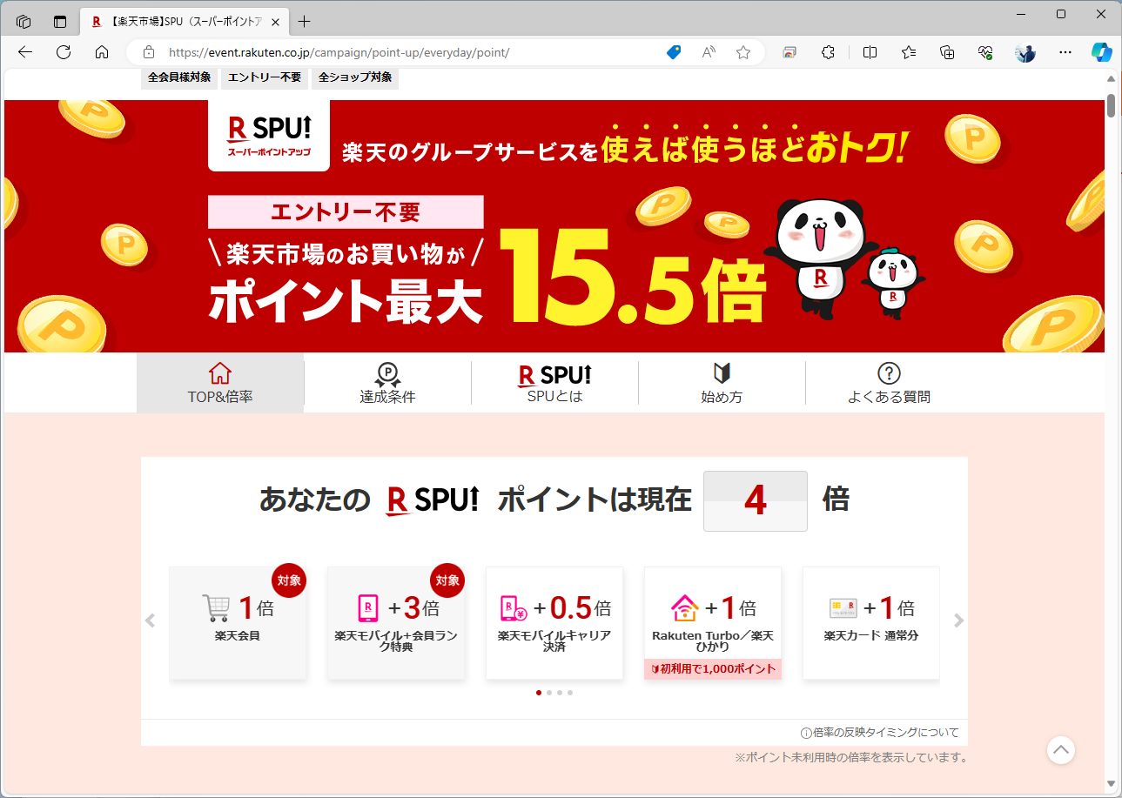Image resolution: width=1122 pixels, height=798 pixels.
Task: Select the TOP&倍率 tab
Action: tap(220, 383)
